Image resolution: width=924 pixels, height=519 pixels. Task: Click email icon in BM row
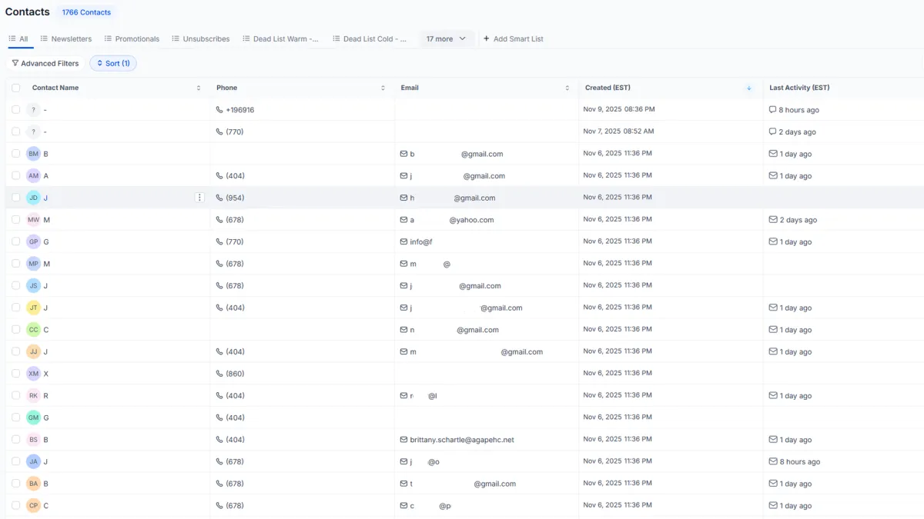404,154
